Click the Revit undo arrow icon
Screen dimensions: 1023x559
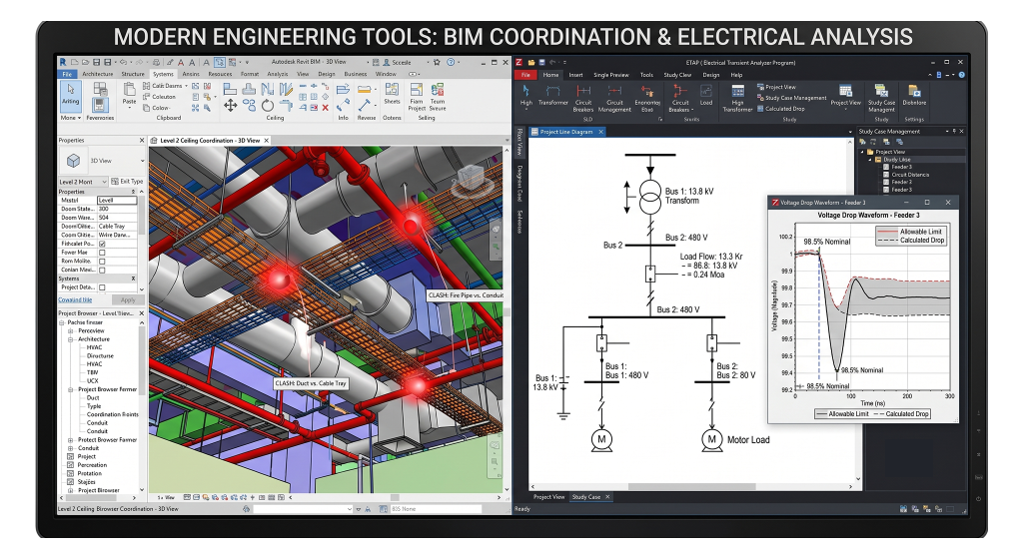tap(122, 63)
